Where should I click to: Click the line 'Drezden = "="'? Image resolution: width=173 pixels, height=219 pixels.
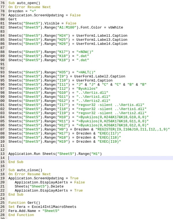click(22, 11)
